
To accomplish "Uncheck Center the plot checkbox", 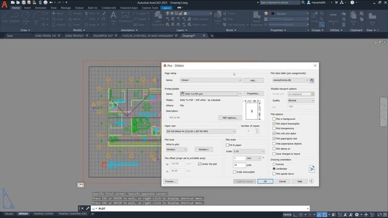I will tap(199, 164).
